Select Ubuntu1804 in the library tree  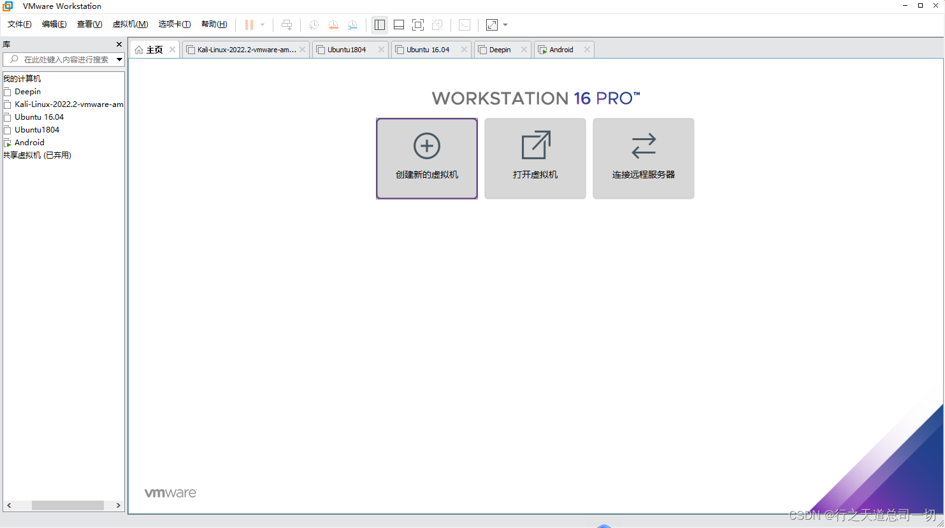(37, 130)
